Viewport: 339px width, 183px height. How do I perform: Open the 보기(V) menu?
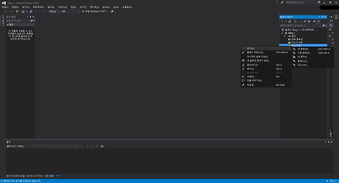pos(25,7)
